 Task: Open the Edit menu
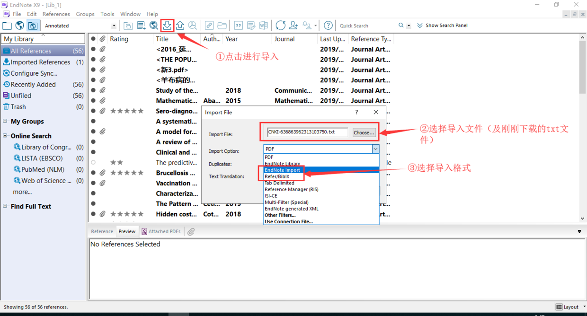[32, 14]
